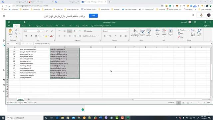Select the Sheet1 tab
This screenshot has width=213, height=120.
[20, 99]
